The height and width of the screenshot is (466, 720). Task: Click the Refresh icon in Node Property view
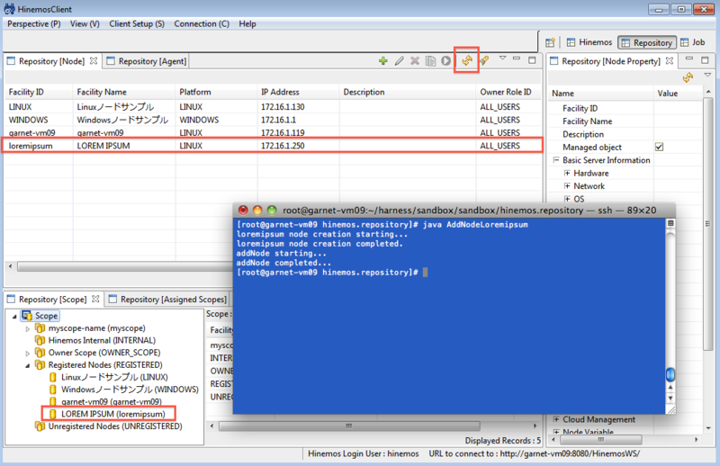[688, 77]
